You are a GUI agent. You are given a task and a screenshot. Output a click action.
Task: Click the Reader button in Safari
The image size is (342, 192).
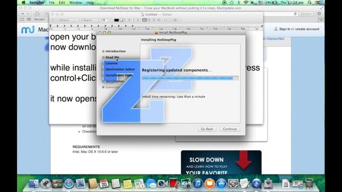[306, 14]
